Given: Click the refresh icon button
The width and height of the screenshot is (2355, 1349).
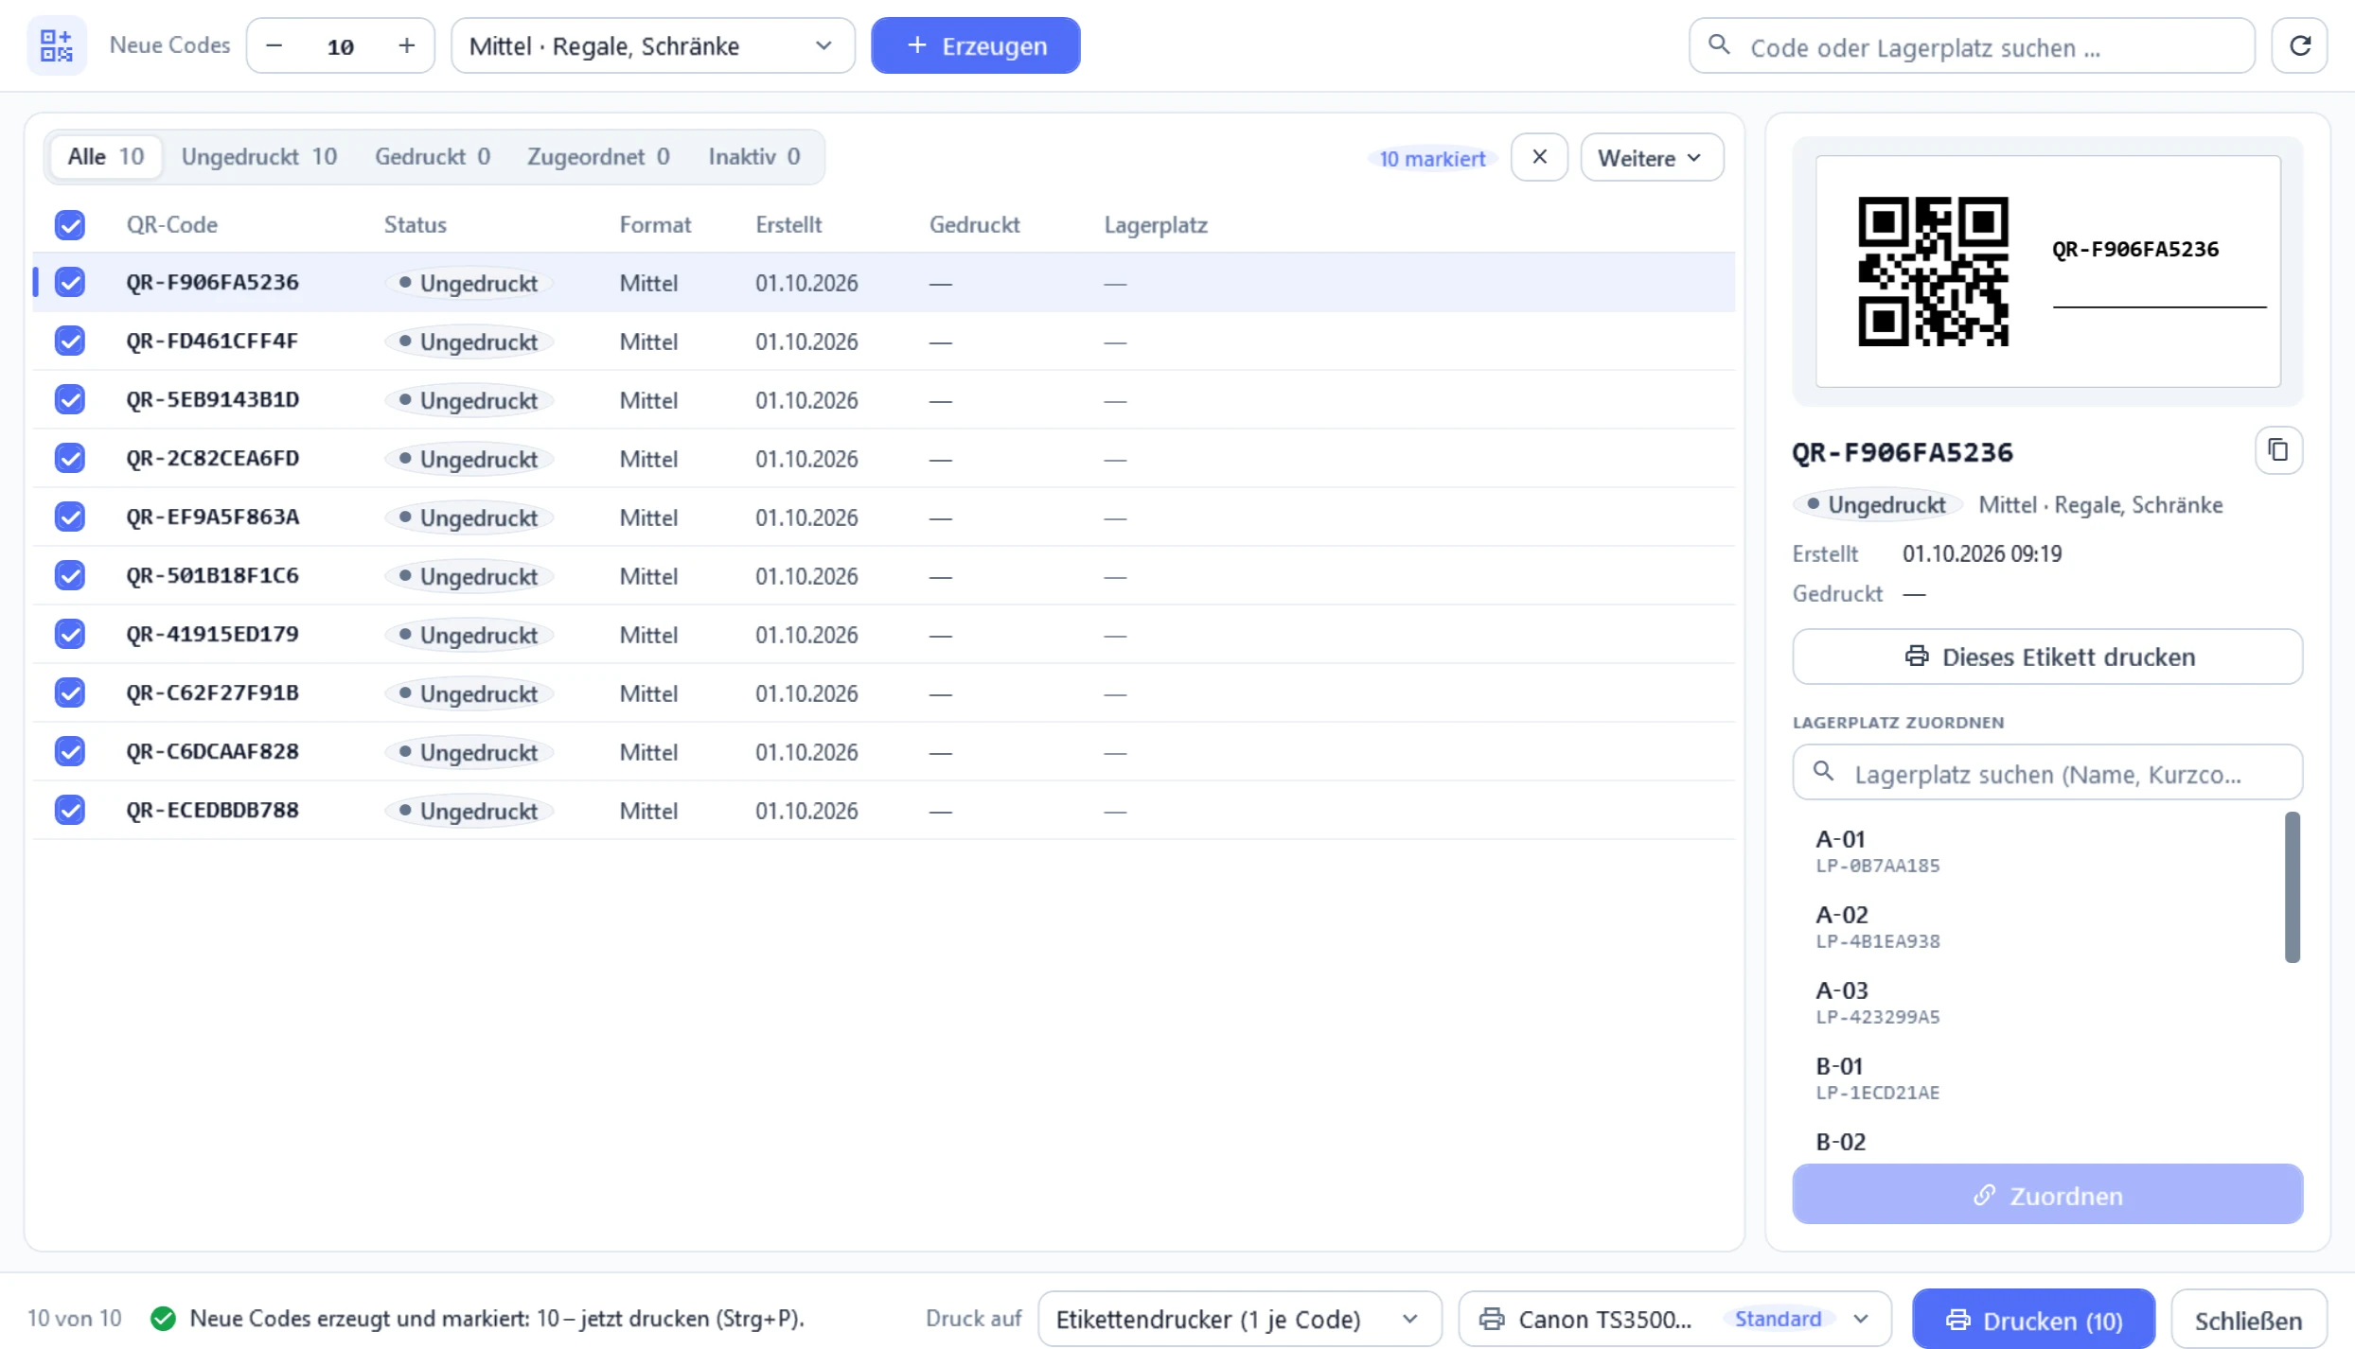Looking at the screenshot, I should pos(2300,45).
